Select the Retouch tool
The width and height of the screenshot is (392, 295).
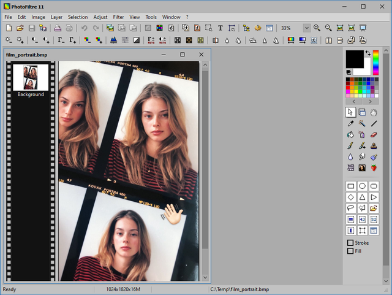click(x=374, y=157)
